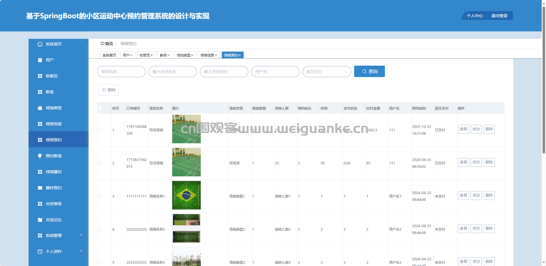Viewport: 546px width, 266px height.
Task: Open the 是否支付 dropdown filter
Action: [x=327, y=72]
